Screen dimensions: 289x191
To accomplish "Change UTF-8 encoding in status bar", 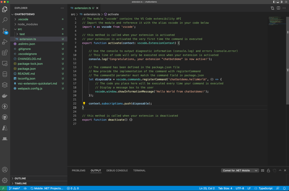I will pyautogui.click(x=240, y=188).
